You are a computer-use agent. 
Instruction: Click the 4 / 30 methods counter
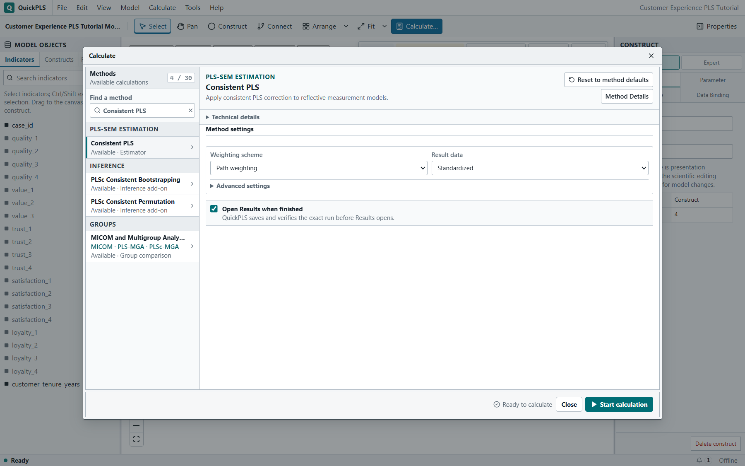181,78
